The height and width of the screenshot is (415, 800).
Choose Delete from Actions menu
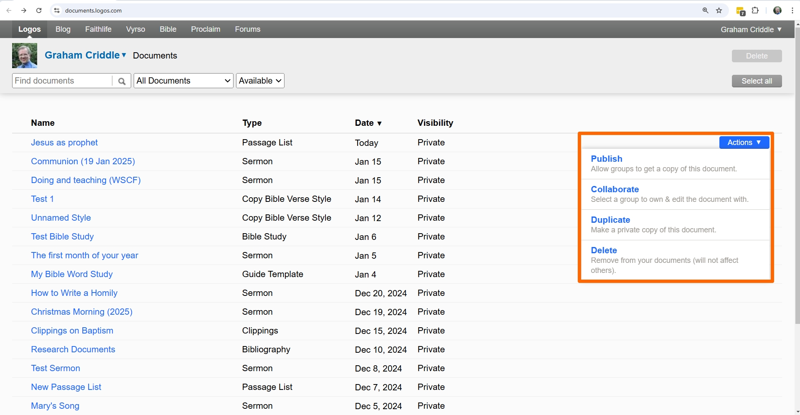(x=676, y=260)
